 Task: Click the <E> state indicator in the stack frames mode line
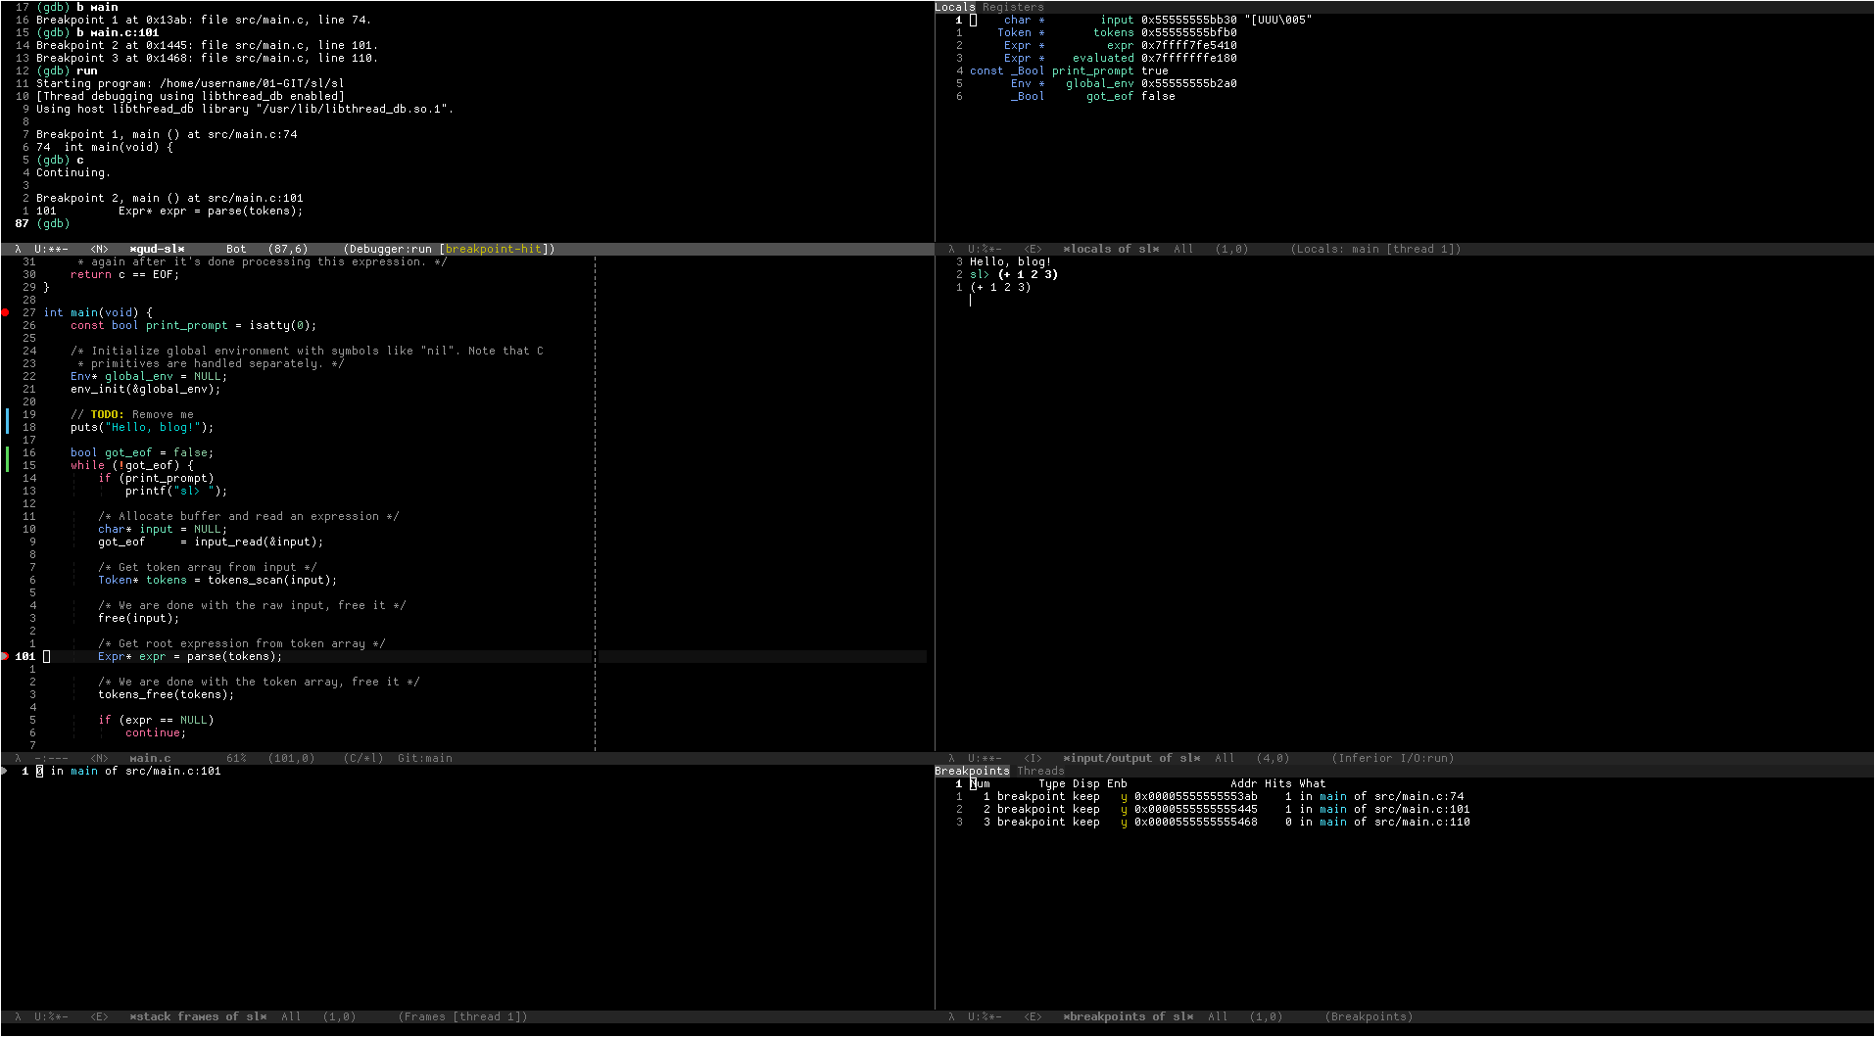click(100, 1016)
